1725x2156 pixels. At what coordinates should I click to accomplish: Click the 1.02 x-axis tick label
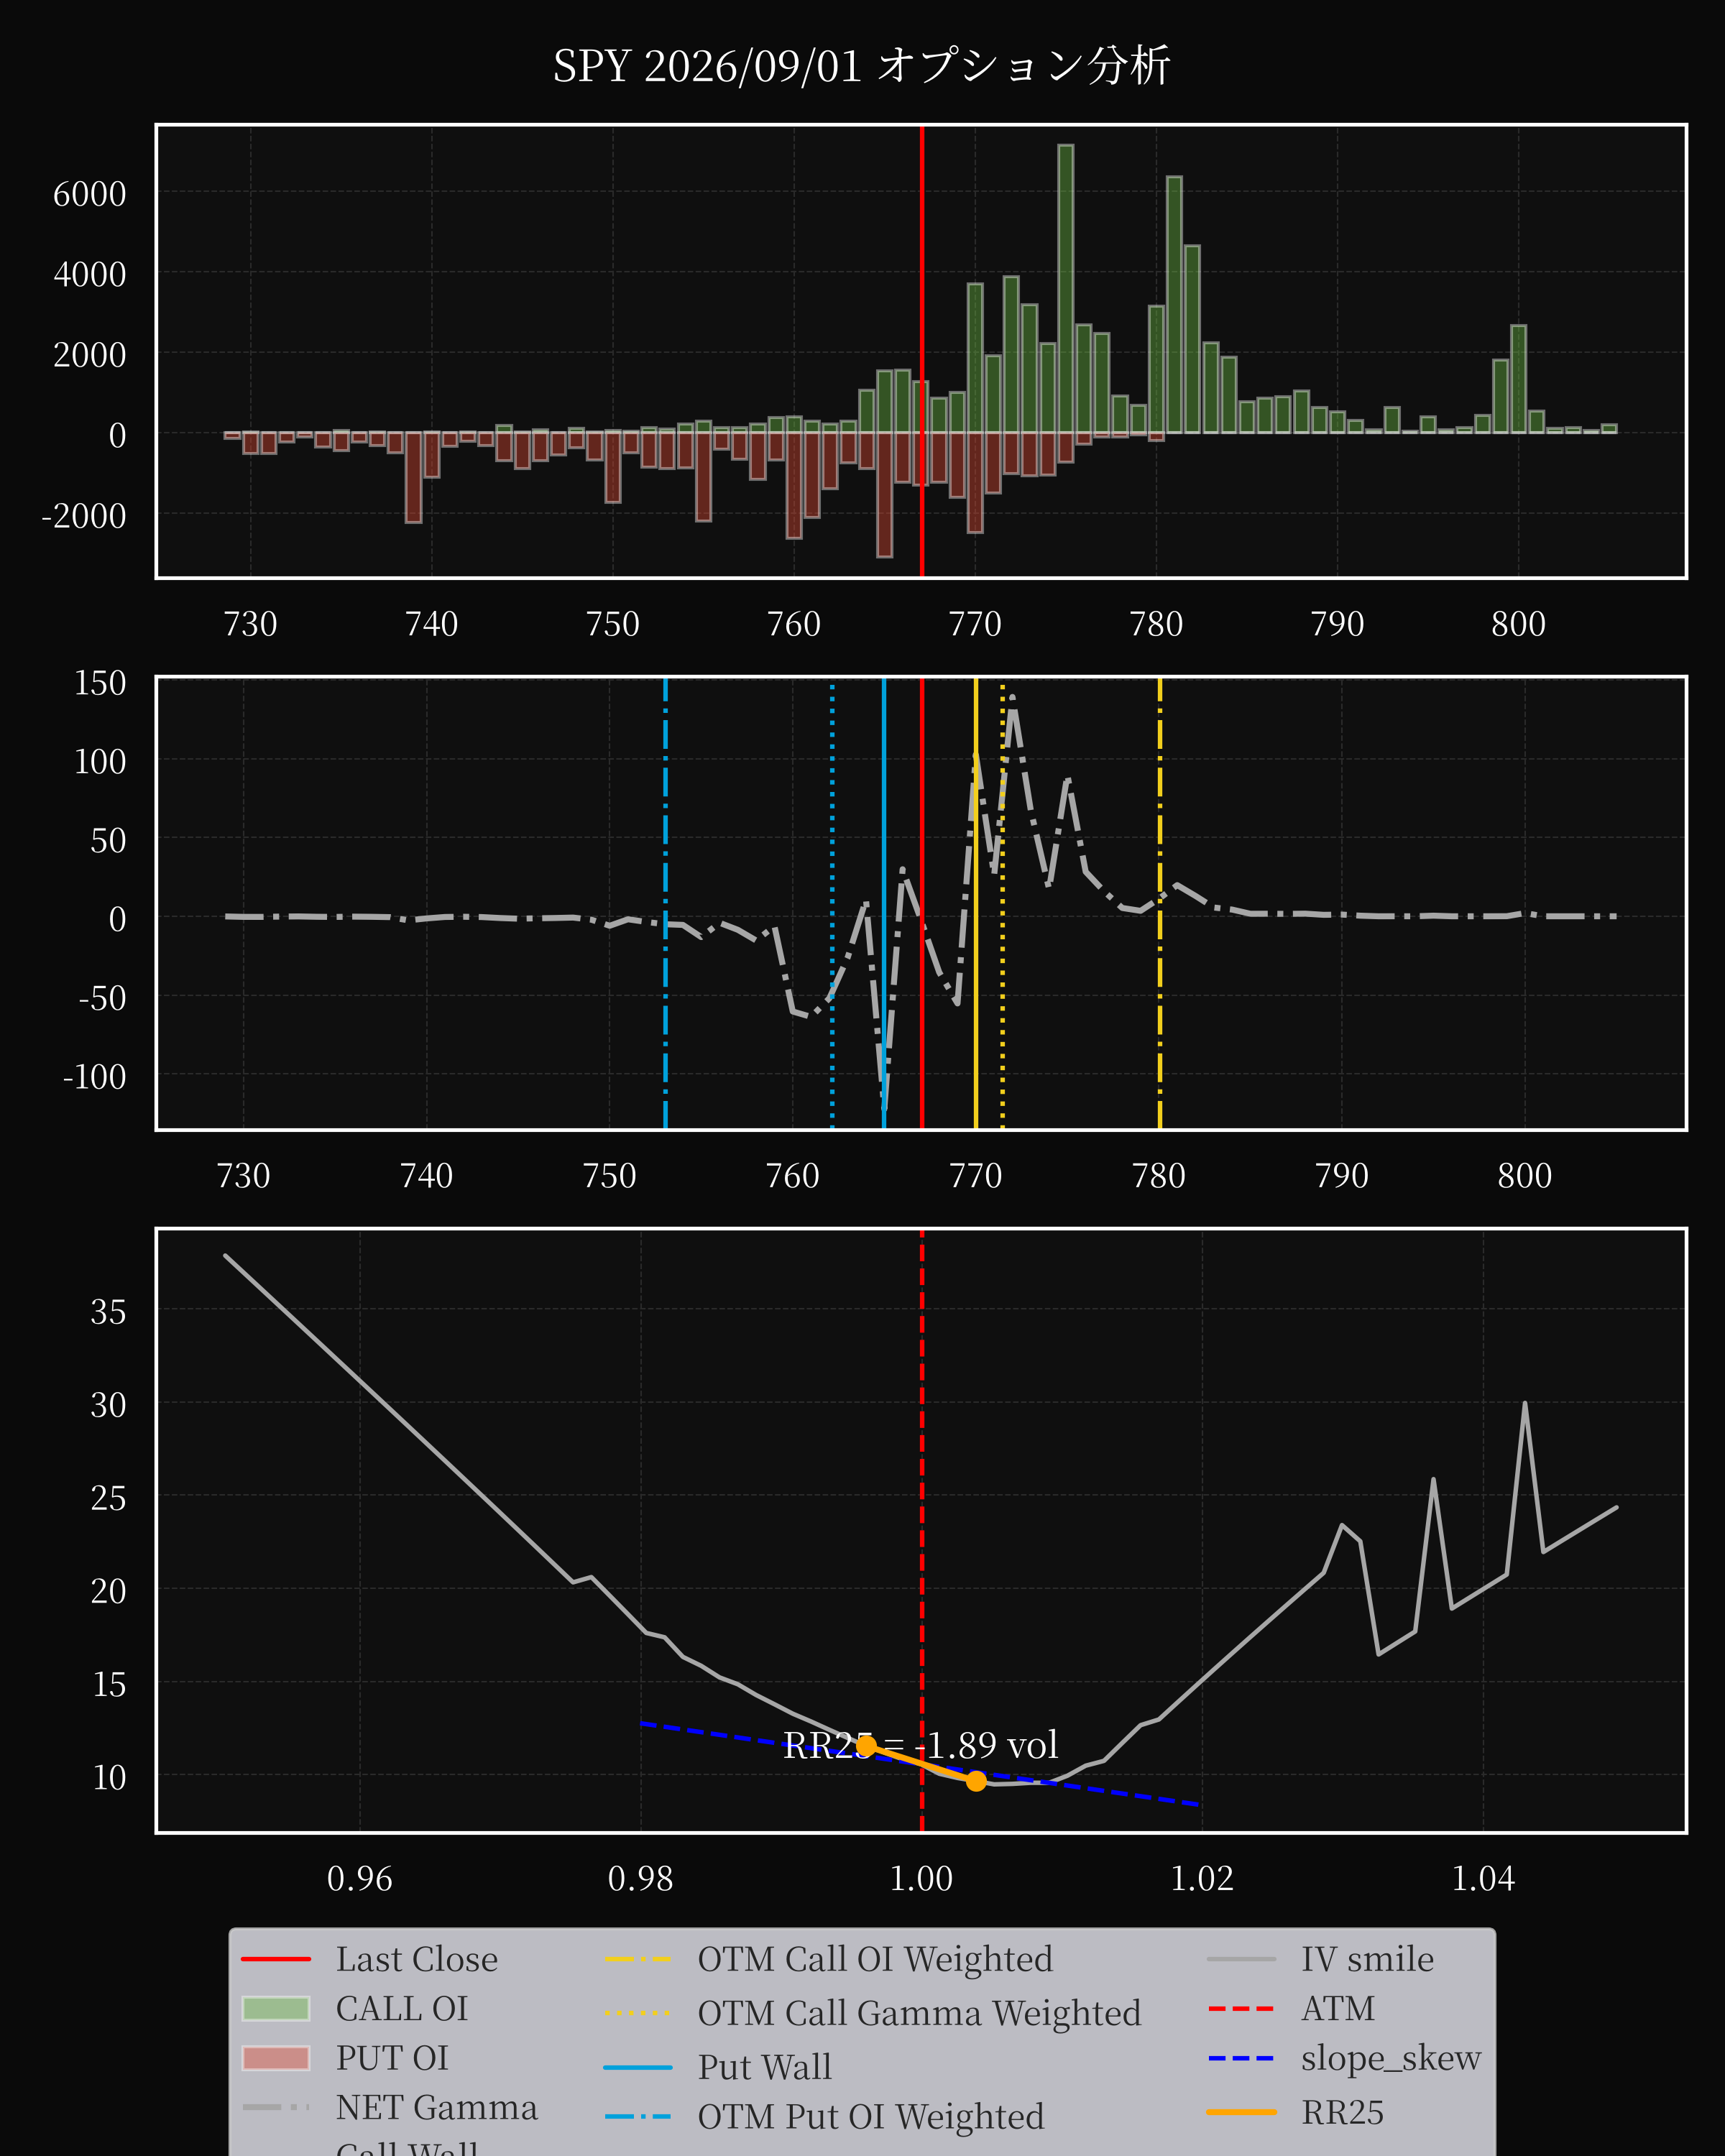1202,1878
